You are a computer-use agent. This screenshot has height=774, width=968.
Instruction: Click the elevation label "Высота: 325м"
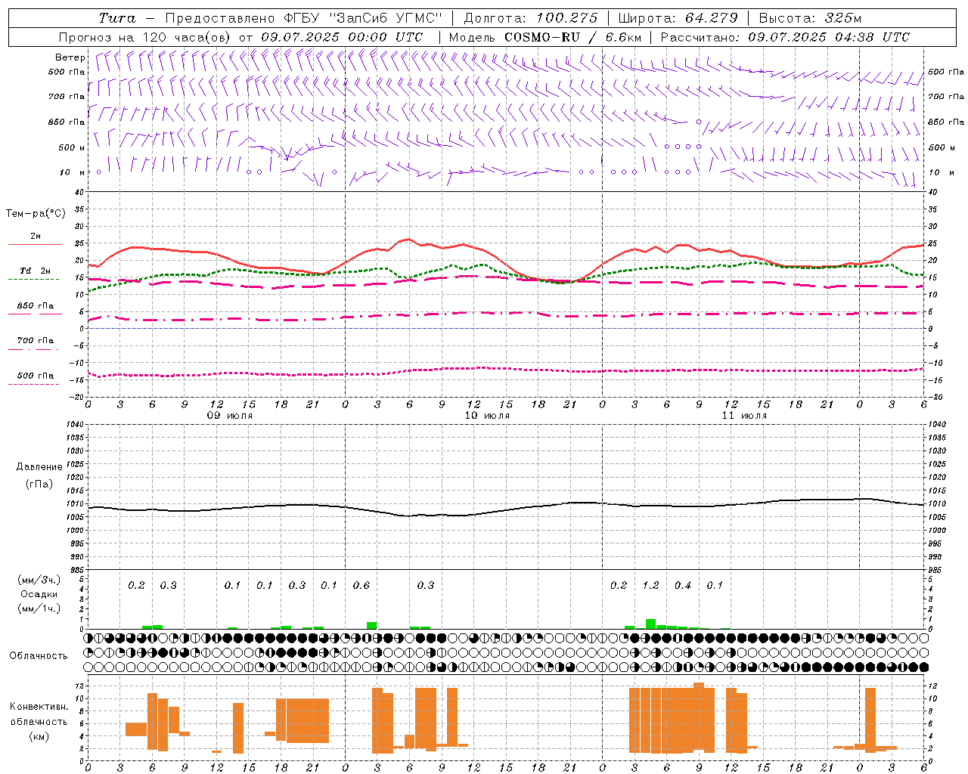(810, 18)
